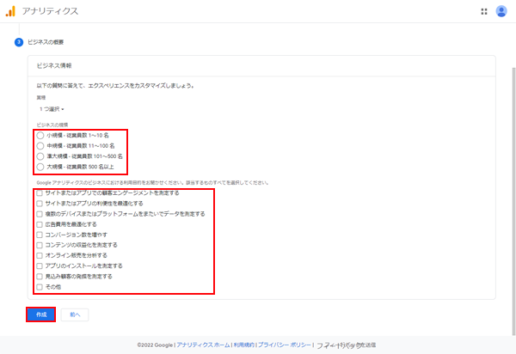Check サイトまたはアプリの利便性を最適化する
516x354 pixels.
40,204
